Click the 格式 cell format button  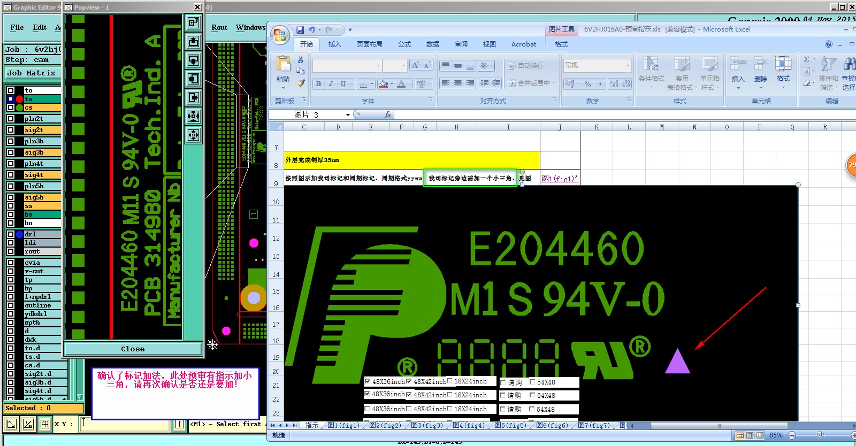(783, 71)
